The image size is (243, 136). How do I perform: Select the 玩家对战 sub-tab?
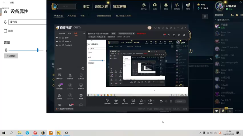(x=58, y=16)
